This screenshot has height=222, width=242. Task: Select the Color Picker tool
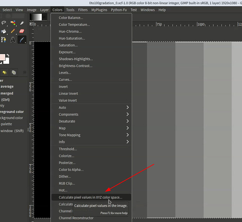coord(22,40)
